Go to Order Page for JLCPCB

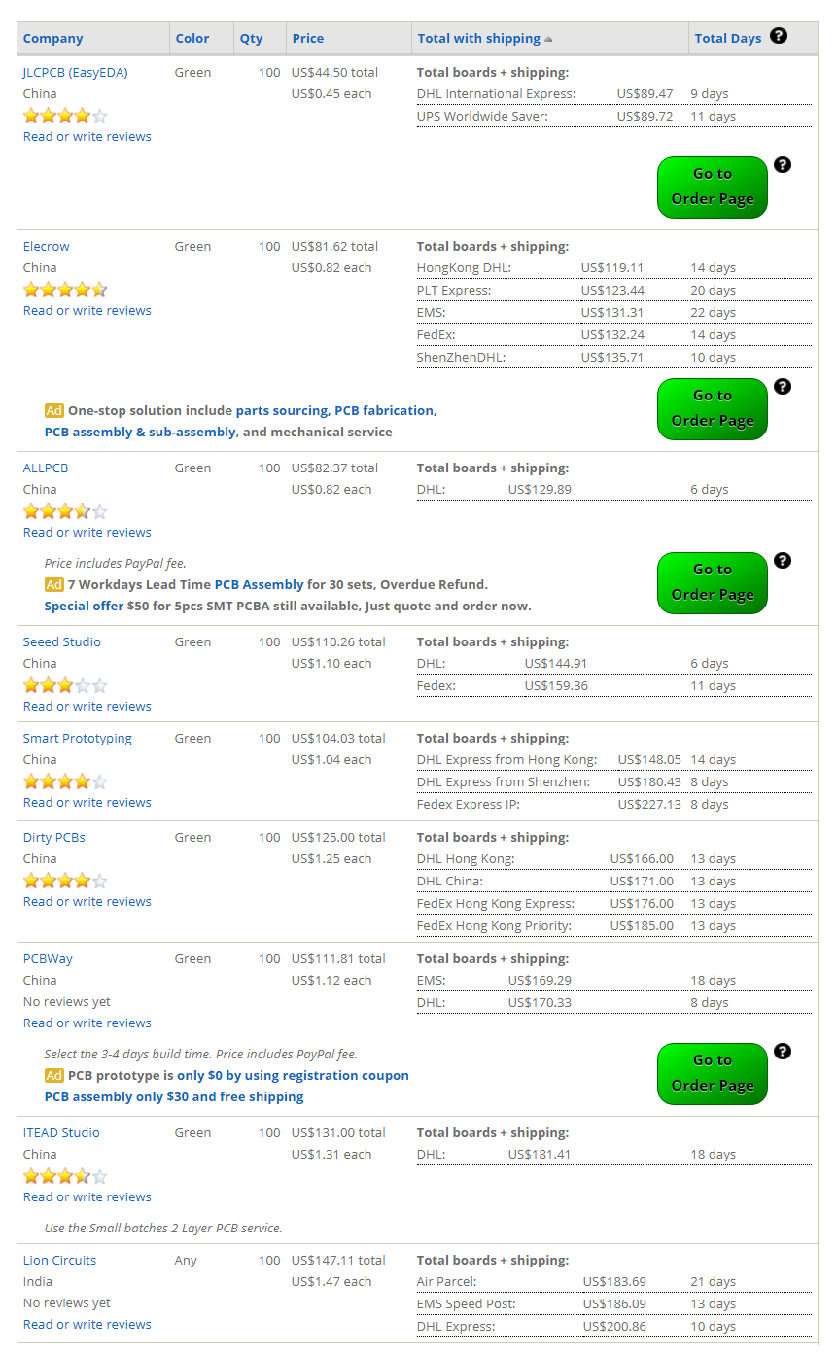click(x=713, y=187)
